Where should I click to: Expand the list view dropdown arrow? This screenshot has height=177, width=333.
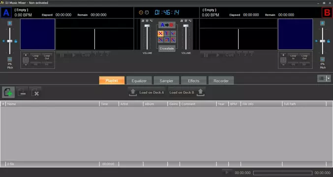pyautogui.click(x=329, y=78)
